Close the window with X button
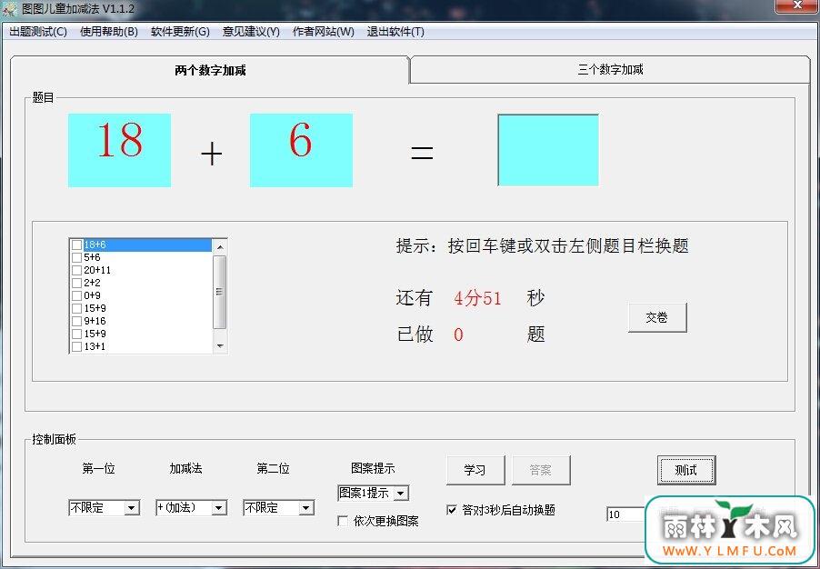 [797, 5]
